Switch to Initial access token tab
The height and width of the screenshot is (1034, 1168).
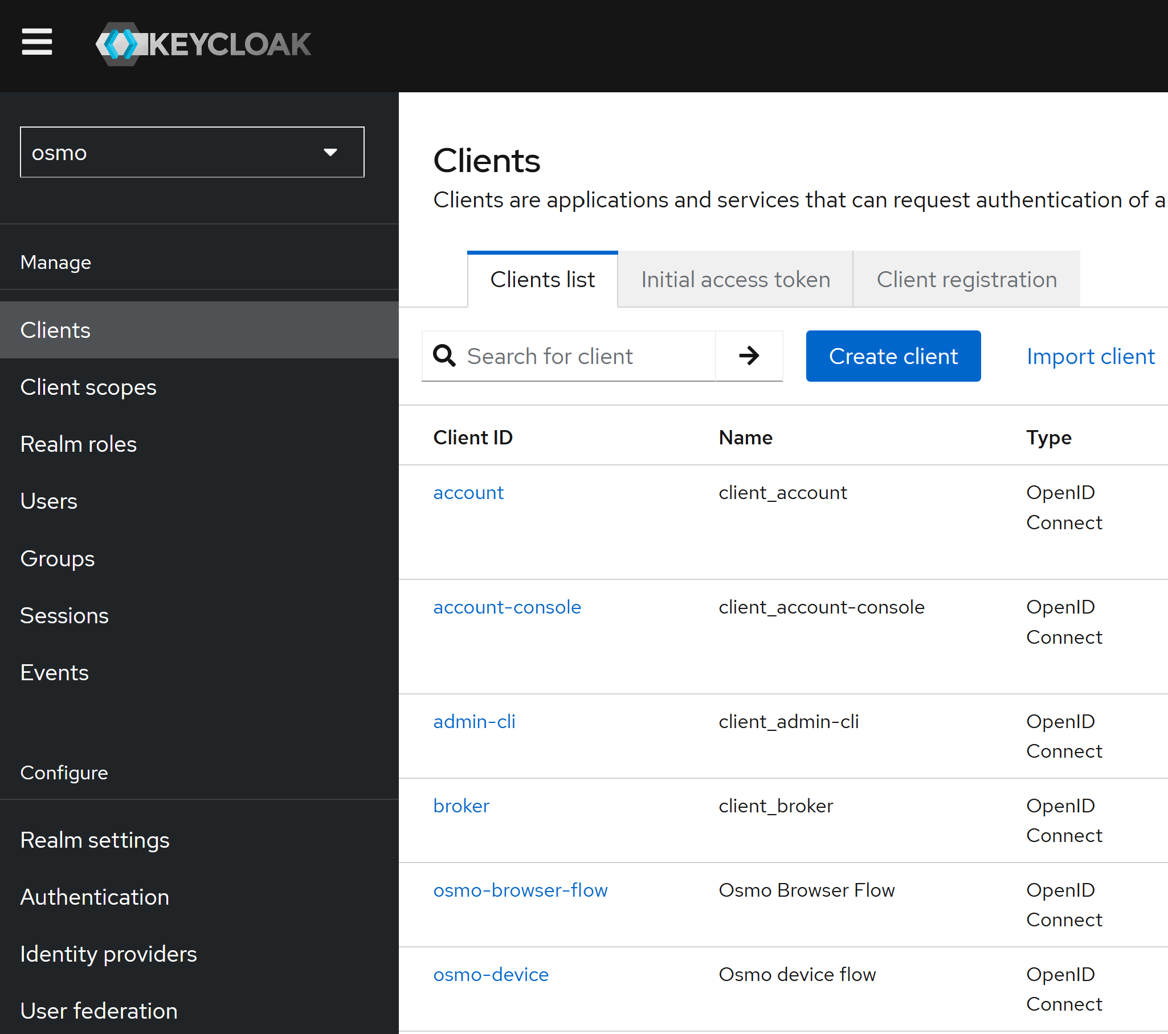735,279
